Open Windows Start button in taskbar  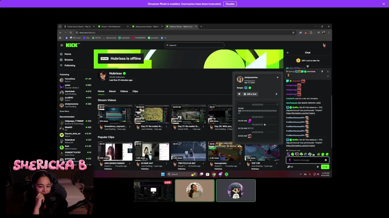coord(163,174)
